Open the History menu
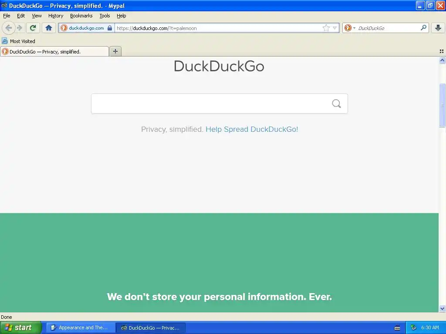 click(x=56, y=16)
